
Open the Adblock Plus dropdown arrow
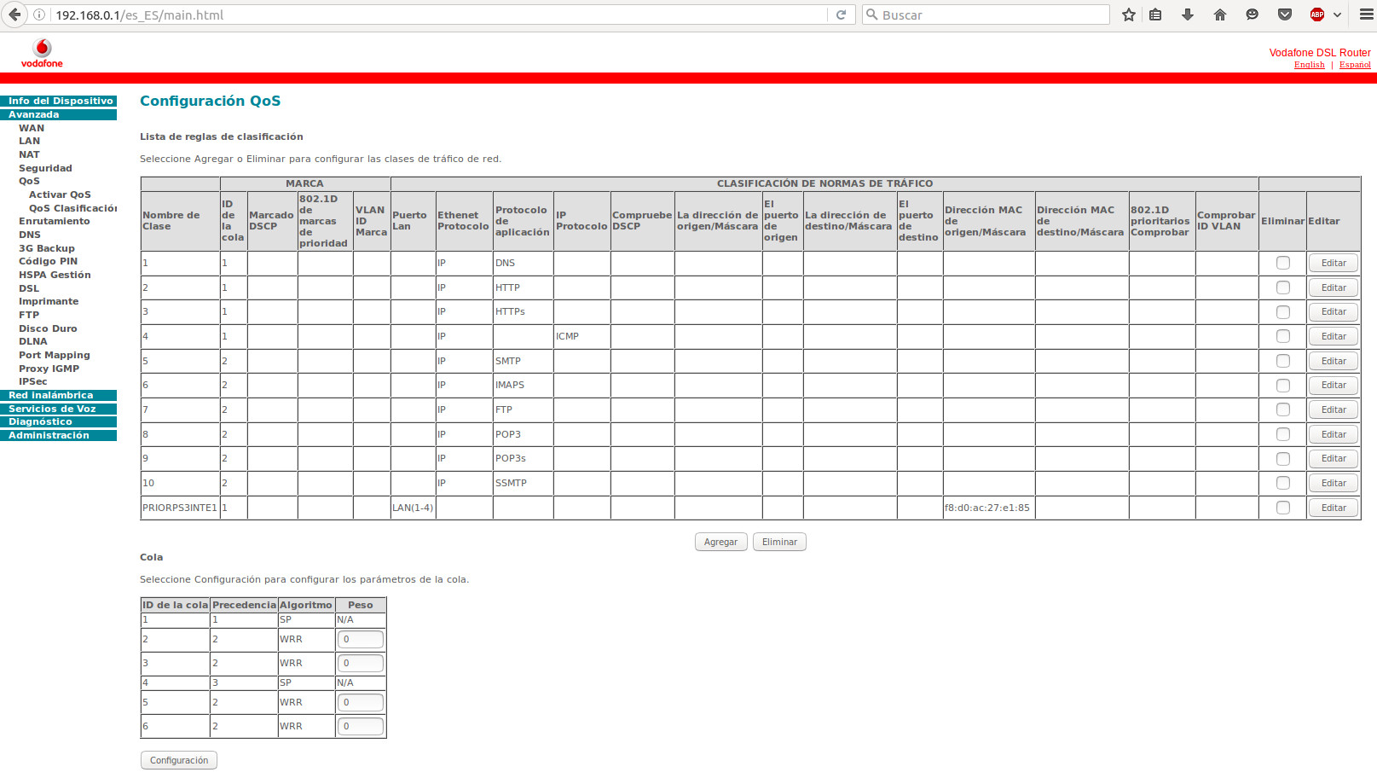coord(1337,15)
